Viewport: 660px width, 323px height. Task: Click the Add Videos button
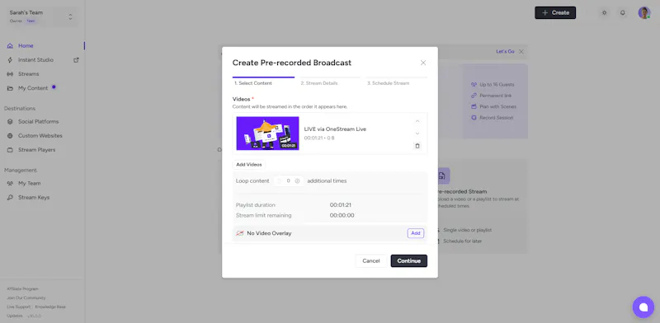tap(249, 165)
